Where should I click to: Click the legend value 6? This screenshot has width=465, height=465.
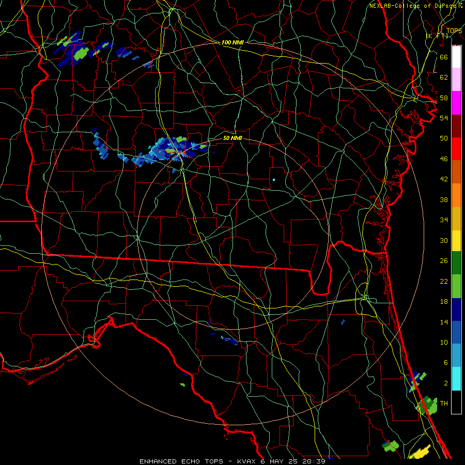point(445,362)
